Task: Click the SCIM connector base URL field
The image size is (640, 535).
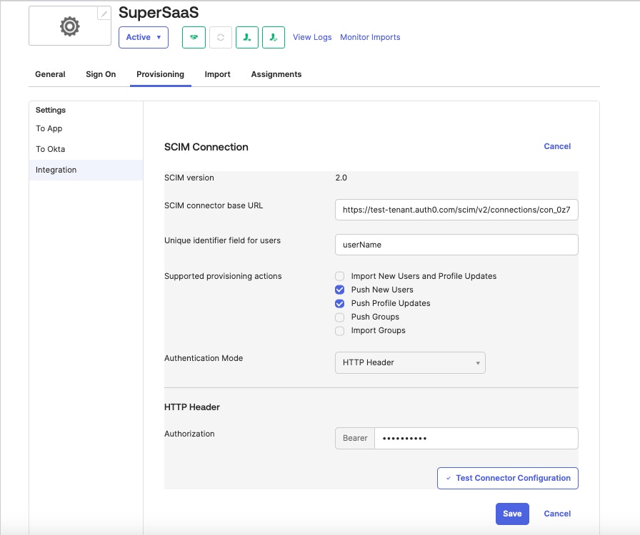Action: pyautogui.click(x=456, y=210)
